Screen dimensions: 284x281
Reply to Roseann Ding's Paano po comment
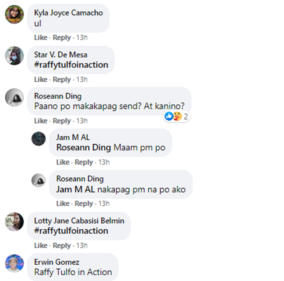point(62,121)
